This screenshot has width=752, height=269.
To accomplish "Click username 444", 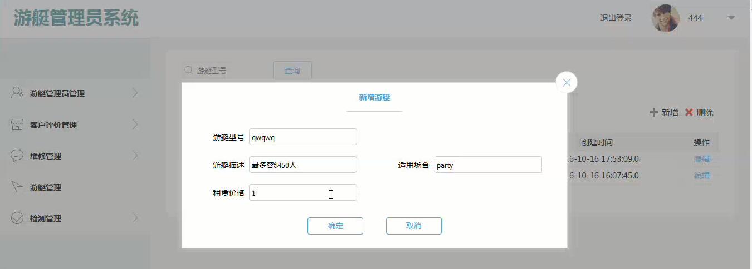I will (695, 18).
